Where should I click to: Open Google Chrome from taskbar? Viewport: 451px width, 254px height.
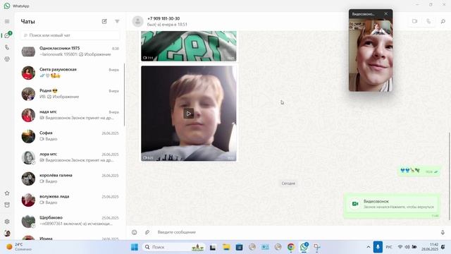click(291, 247)
